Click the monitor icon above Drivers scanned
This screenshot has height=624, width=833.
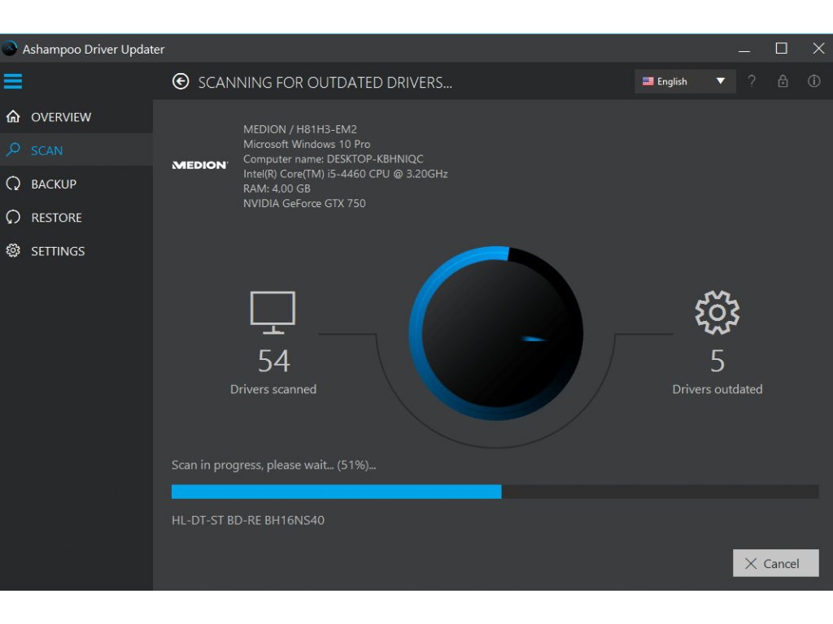(273, 313)
